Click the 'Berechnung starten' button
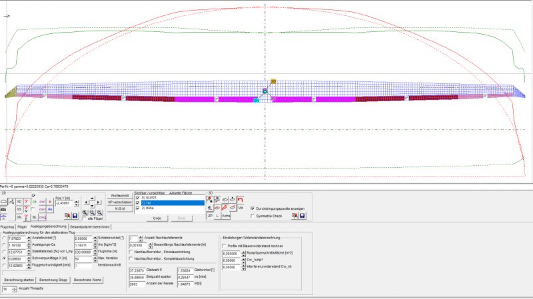The width and height of the screenshot is (533, 299). 19,280
